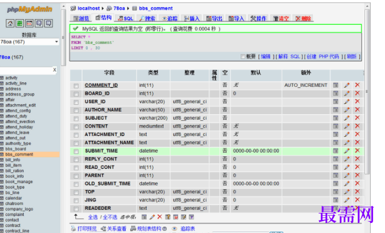Click localhost in the breadcrumb

(x=88, y=8)
